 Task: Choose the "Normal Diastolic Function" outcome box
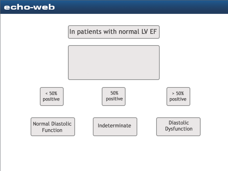[x=53, y=127]
